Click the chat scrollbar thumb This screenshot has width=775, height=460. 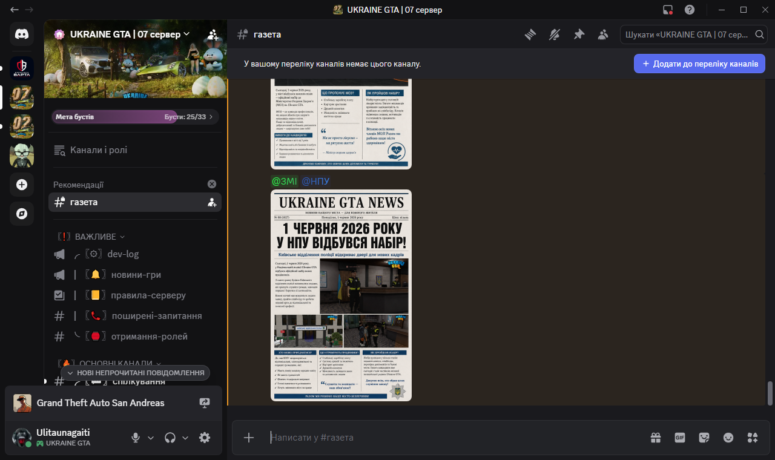click(770, 393)
